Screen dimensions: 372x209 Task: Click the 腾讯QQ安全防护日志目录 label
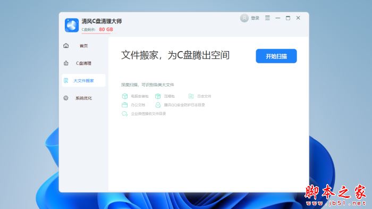click(x=184, y=105)
